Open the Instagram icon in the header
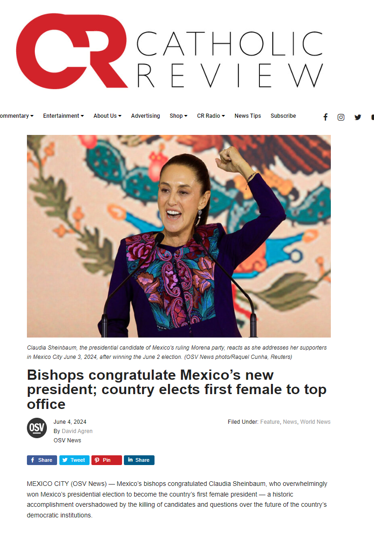The height and width of the screenshot is (555, 374). point(341,117)
